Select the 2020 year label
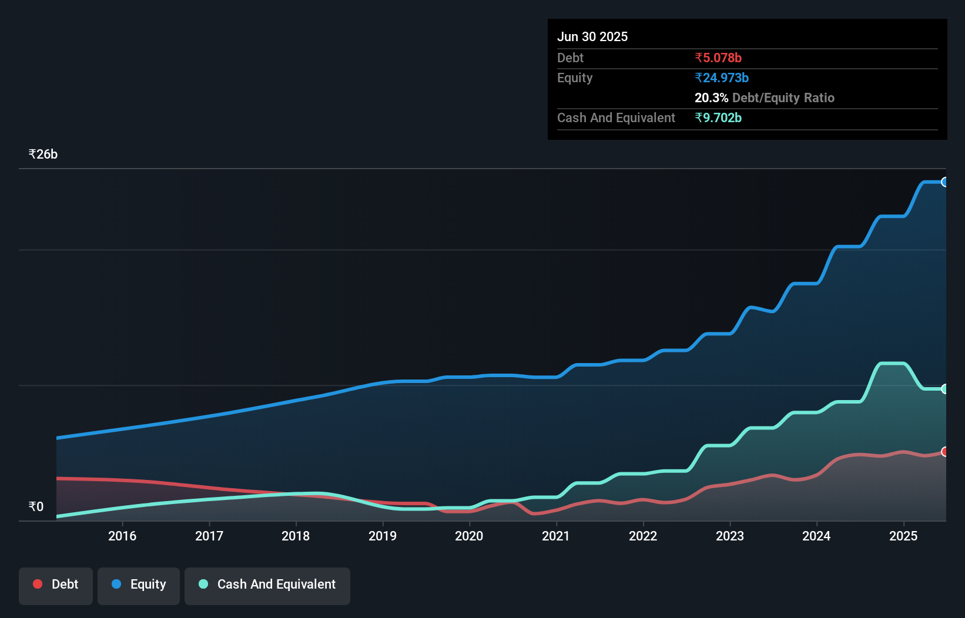 (x=469, y=536)
